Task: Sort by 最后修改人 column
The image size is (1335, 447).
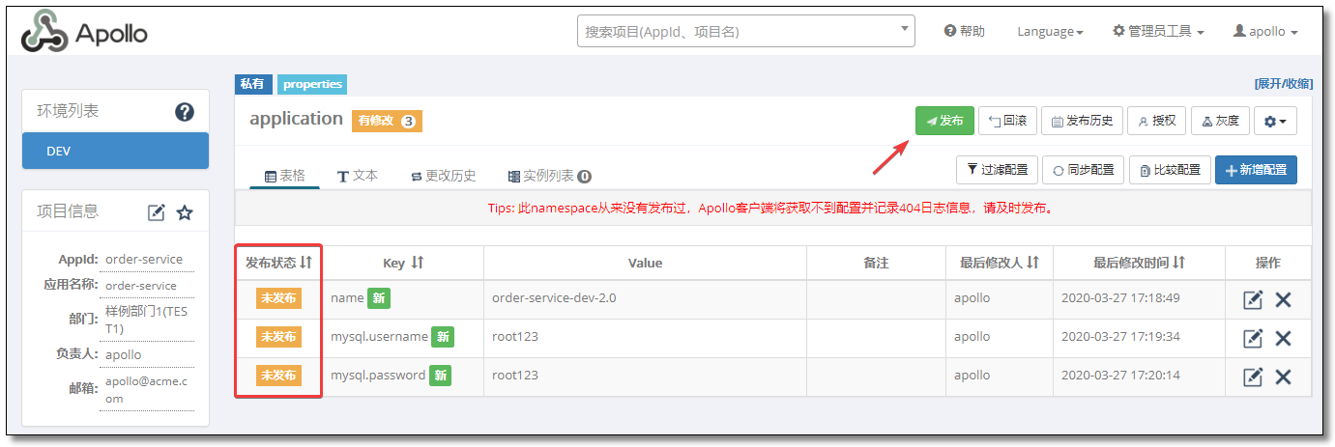Action: pyautogui.click(x=1031, y=263)
